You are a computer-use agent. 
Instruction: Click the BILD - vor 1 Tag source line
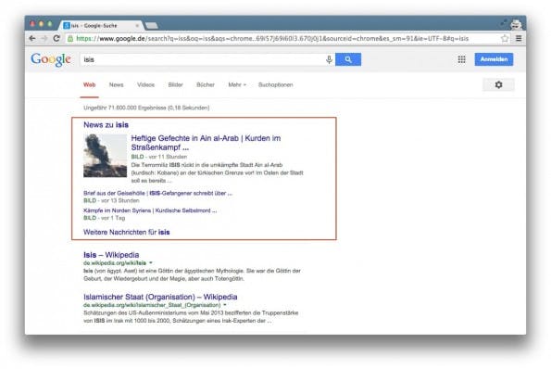[x=104, y=218]
